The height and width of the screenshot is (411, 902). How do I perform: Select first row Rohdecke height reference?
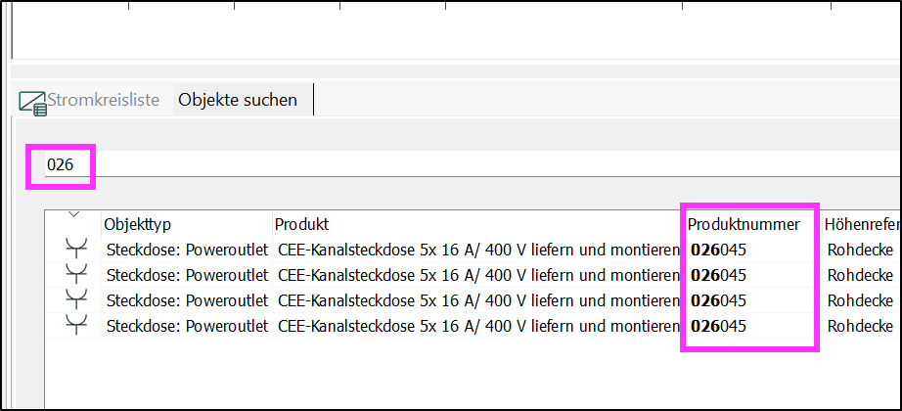(x=860, y=251)
